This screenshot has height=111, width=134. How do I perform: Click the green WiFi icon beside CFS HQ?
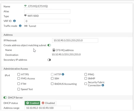coord(25,6)
